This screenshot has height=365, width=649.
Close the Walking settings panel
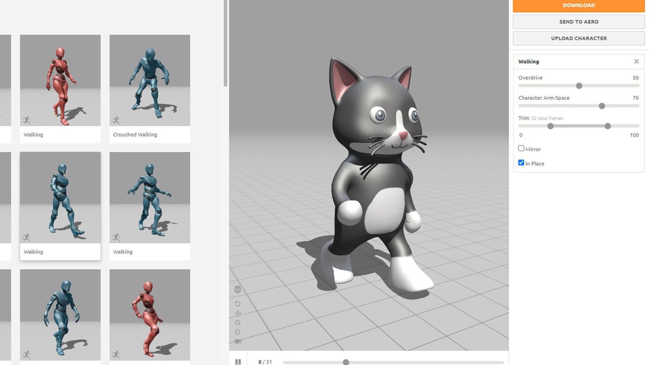(x=636, y=62)
